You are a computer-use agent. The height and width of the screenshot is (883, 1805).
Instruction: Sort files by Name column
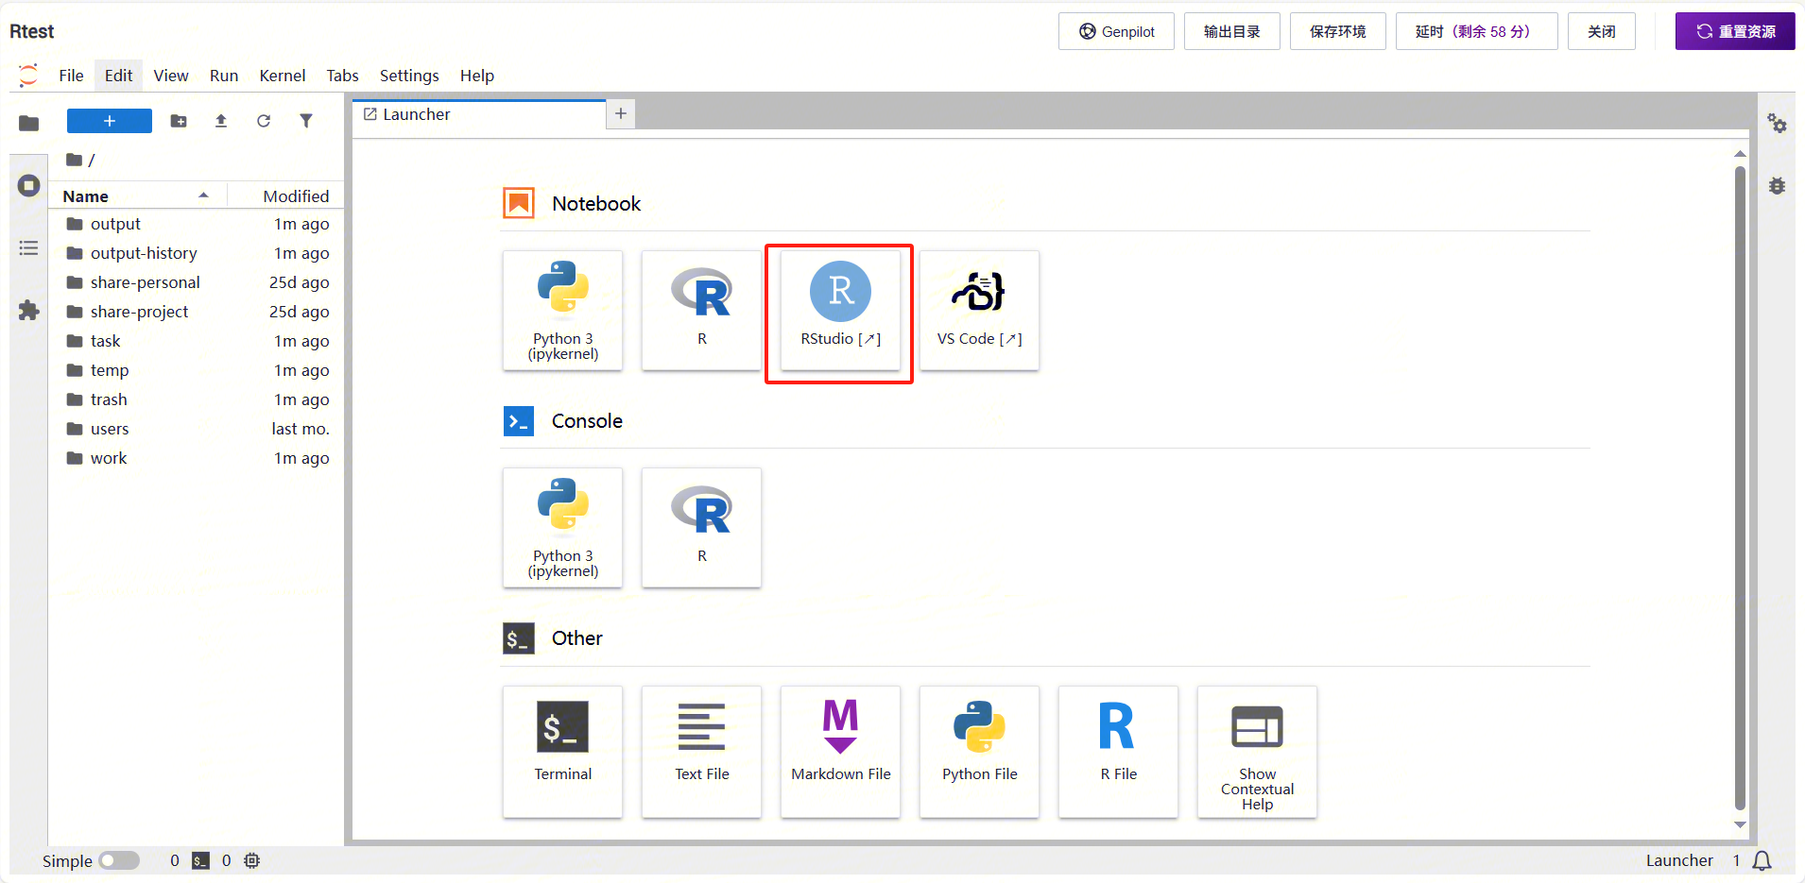coord(136,195)
